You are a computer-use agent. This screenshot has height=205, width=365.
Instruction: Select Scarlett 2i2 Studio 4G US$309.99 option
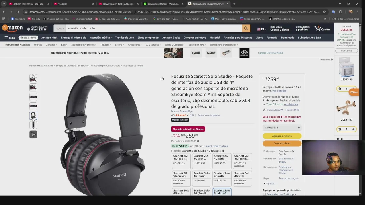coord(181,179)
